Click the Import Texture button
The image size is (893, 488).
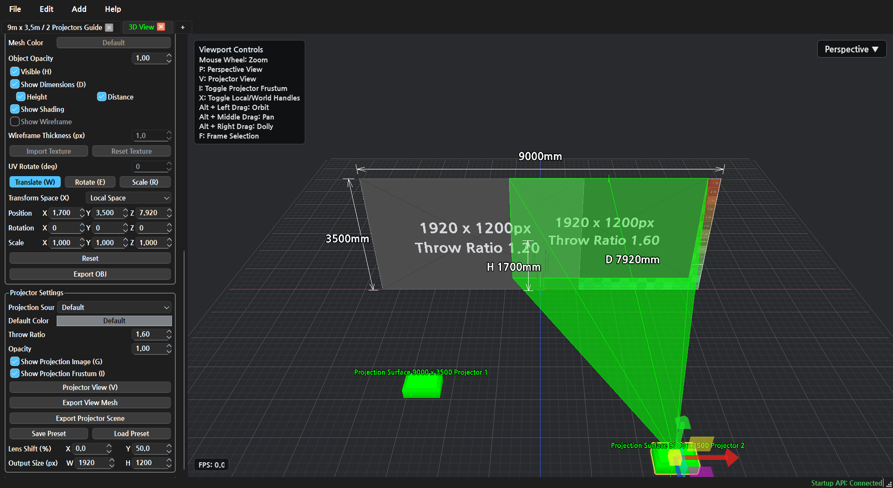[49, 151]
